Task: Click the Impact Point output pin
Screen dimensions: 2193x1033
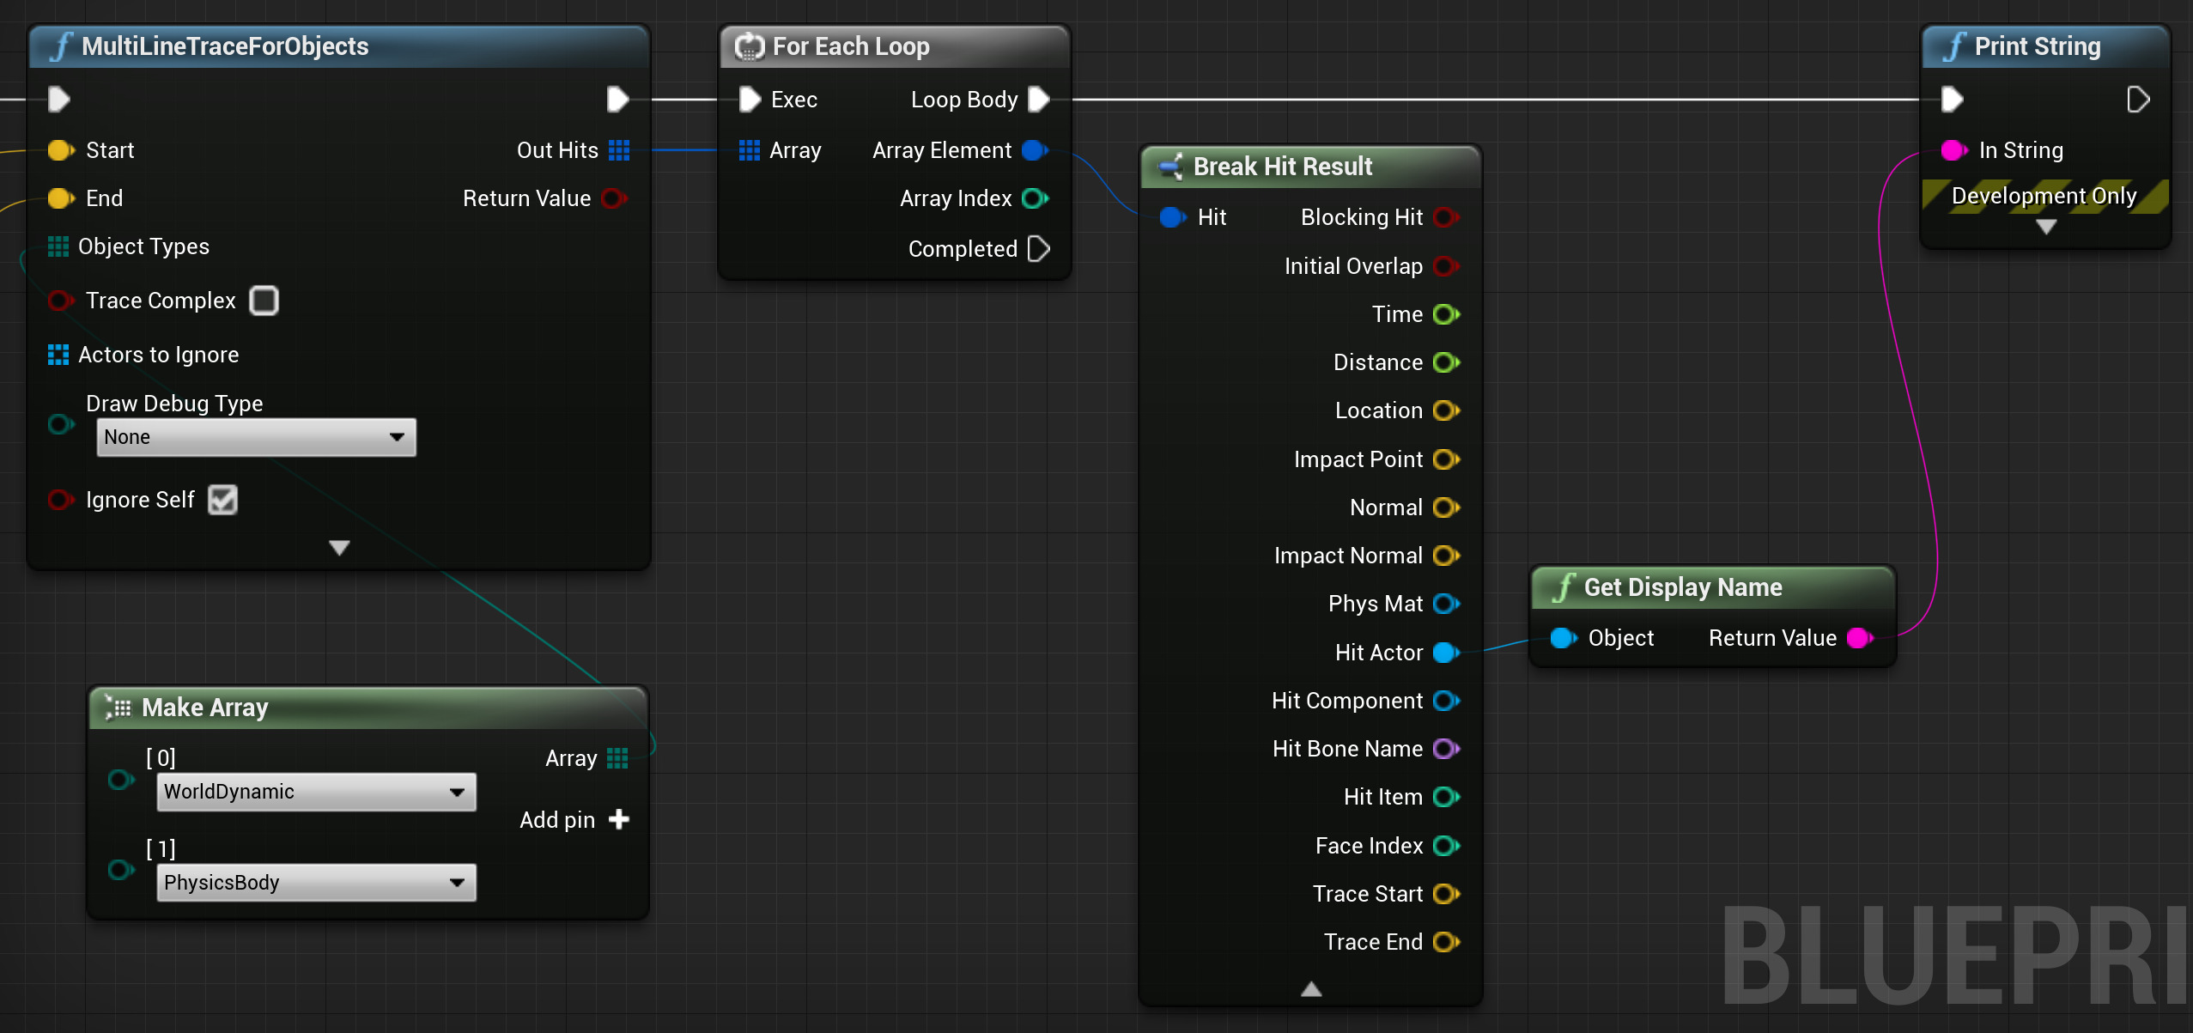Action: click(x=1446, y=459)
